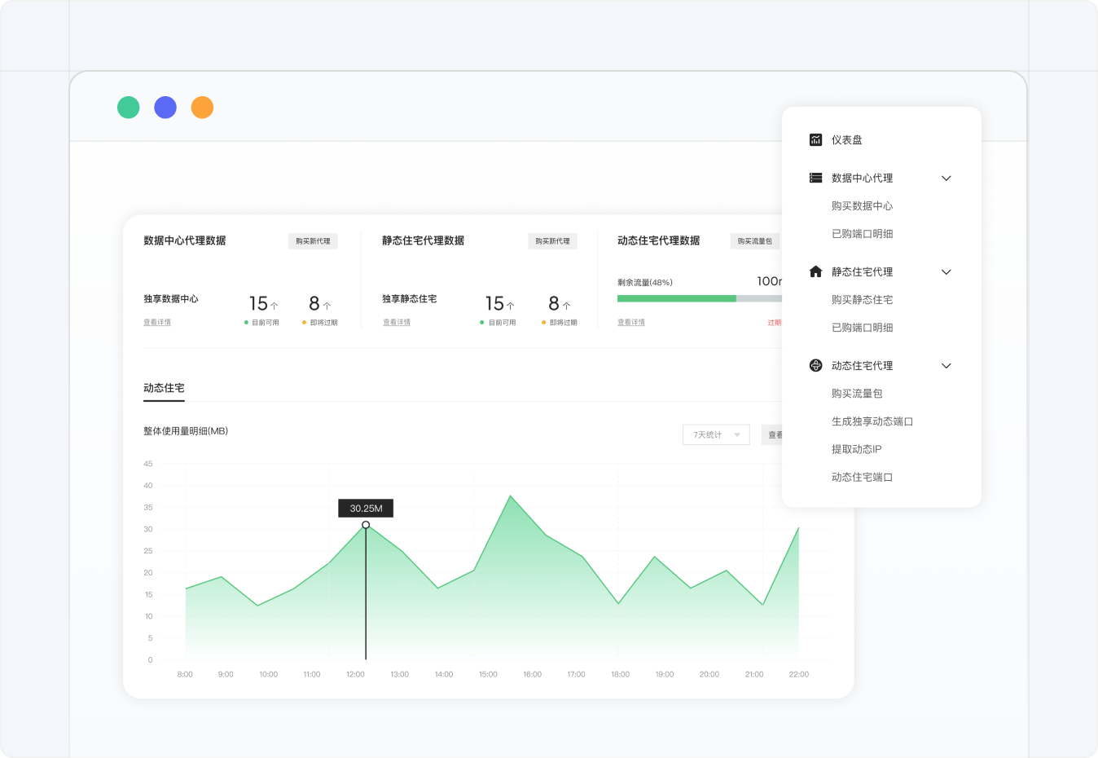Click the green circle in window header
Screen dimensions: 1098x758
pos(129,108)
